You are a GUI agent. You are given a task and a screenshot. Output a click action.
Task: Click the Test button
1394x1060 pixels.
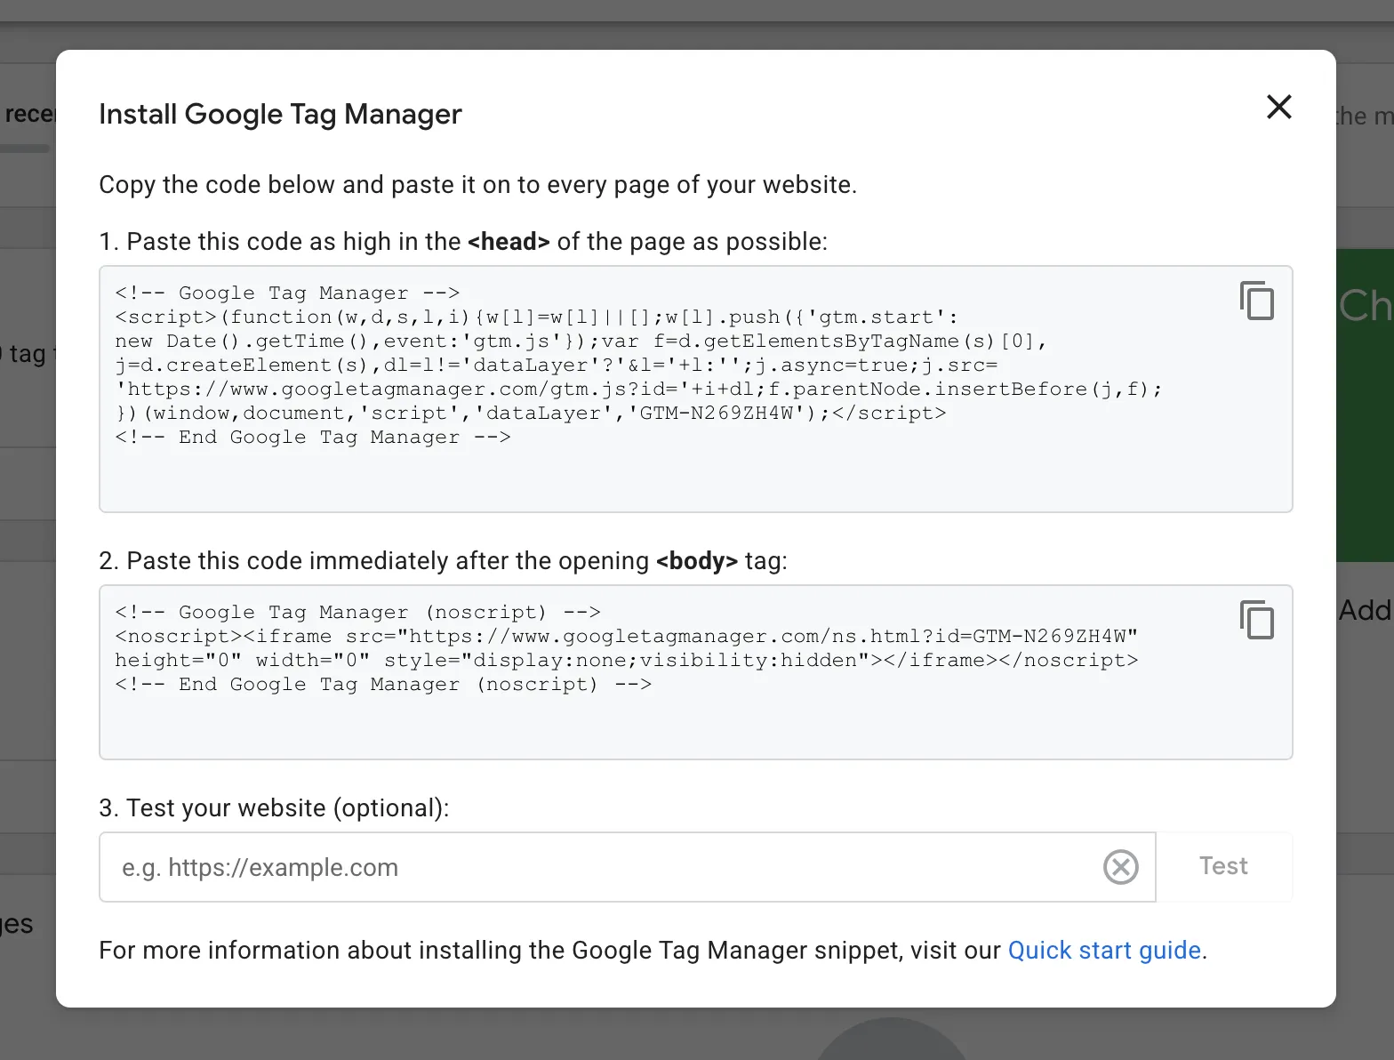coord(1223,866)
